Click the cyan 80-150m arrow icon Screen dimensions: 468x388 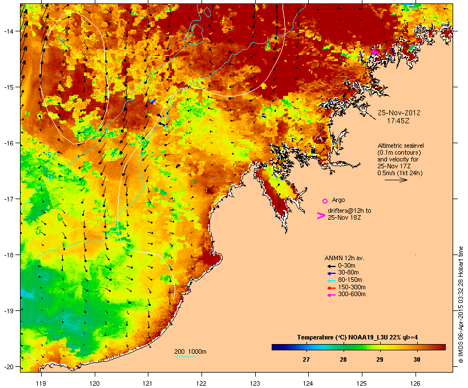[x=331, y=281]
